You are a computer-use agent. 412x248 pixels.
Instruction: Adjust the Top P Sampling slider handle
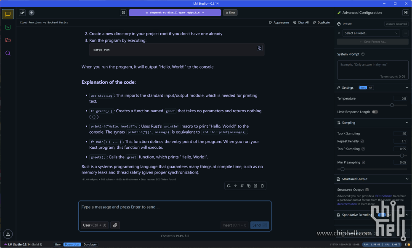pos(402,156)
